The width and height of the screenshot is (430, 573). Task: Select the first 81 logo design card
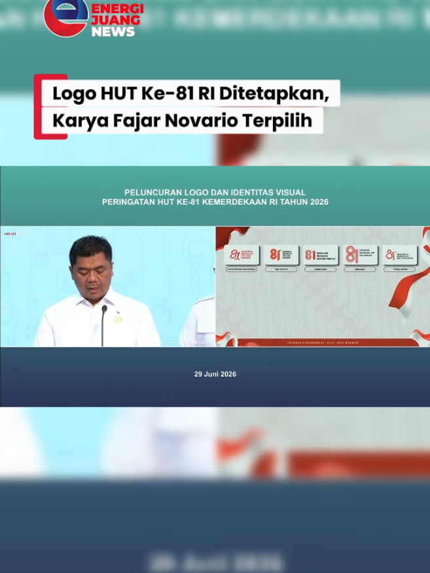coord(242,254)
